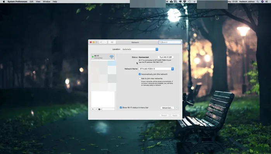Open the Apple menu
This screenshot has width=271, height=154.
[x=4, y=2]
